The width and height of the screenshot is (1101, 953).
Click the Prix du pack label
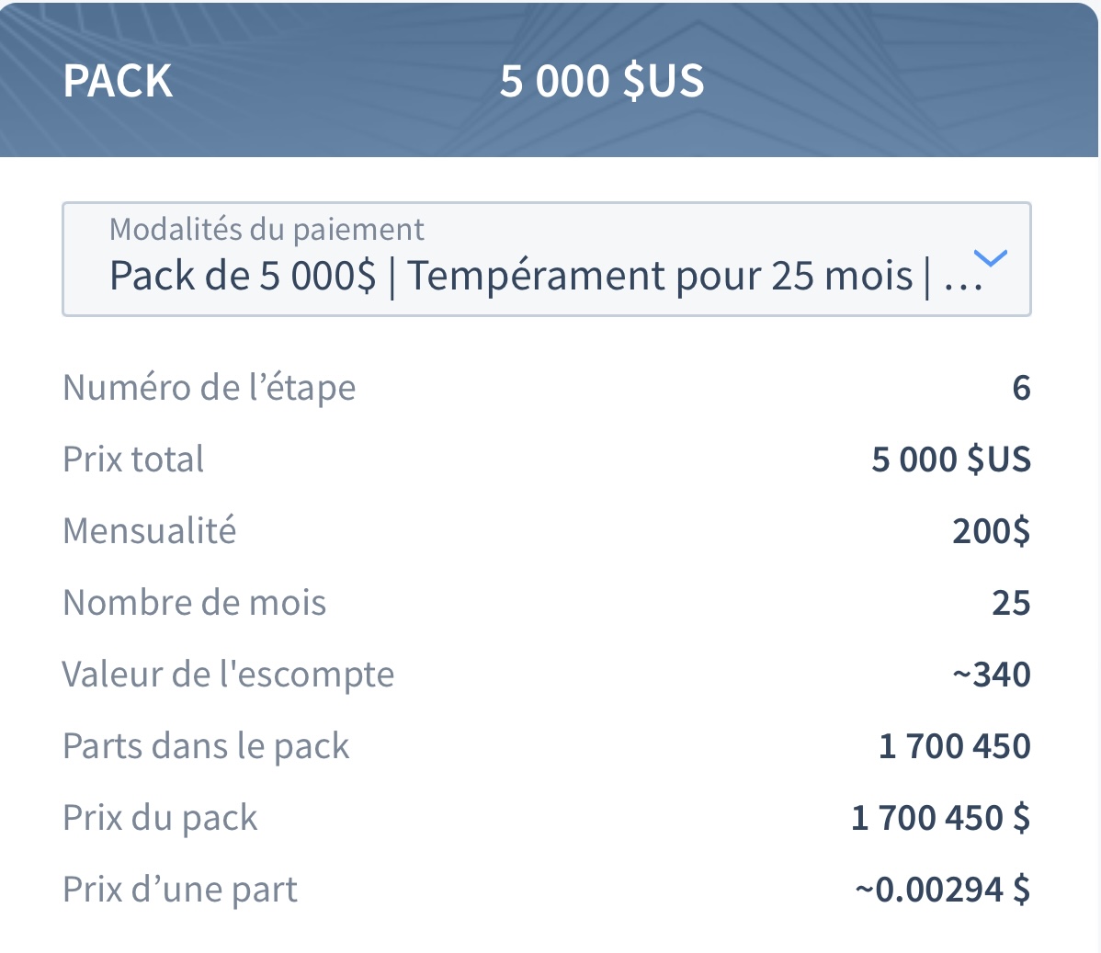click(160, 818)
